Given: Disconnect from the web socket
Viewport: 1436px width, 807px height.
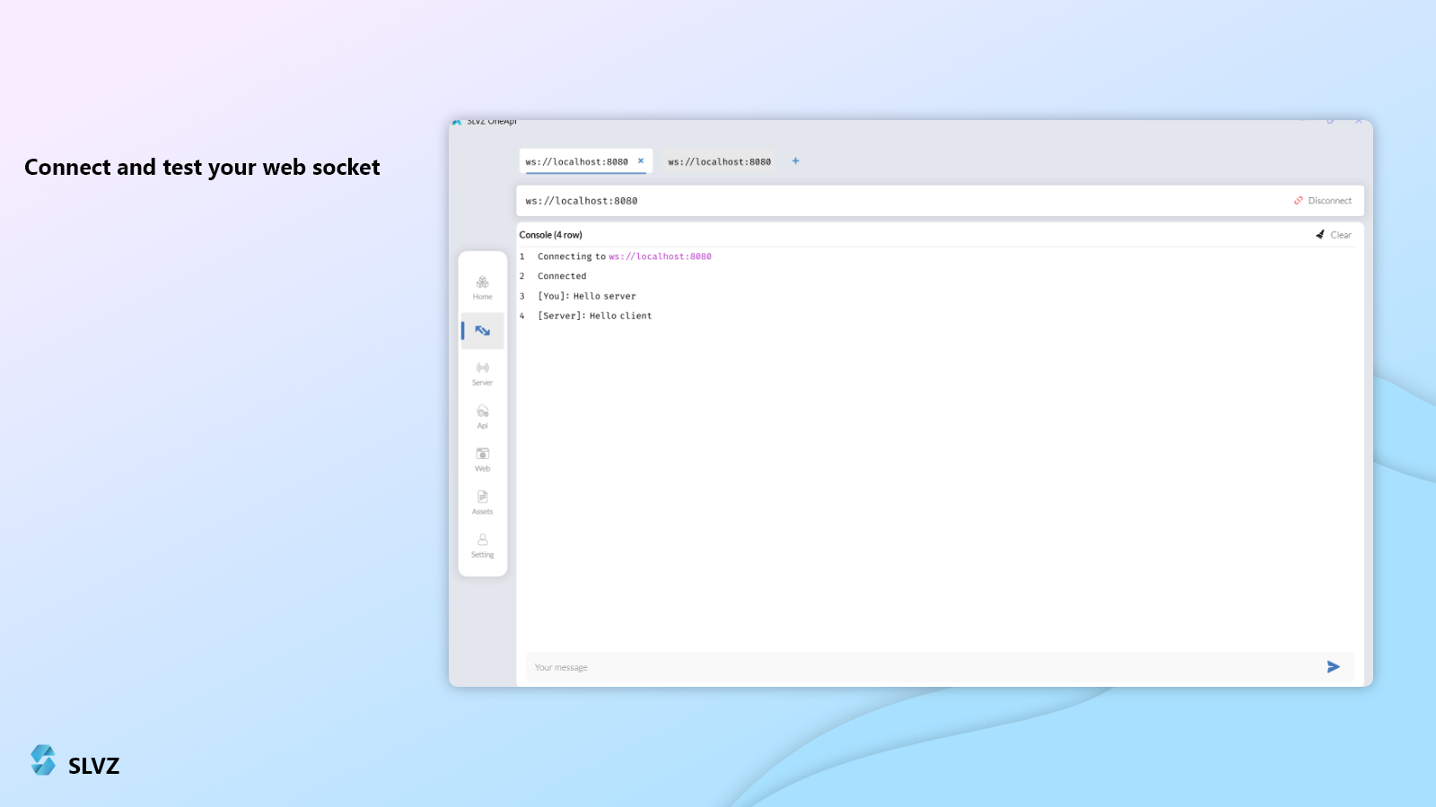Looking at the screenshot, I should tap(1322, 201).
